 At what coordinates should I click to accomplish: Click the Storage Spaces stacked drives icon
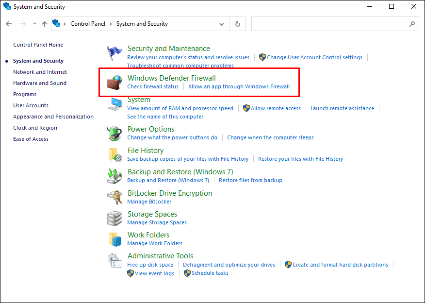click(114, 219)
